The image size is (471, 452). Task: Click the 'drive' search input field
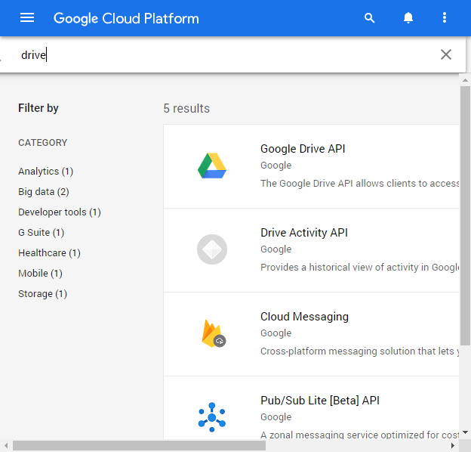[x=225, y=55]
